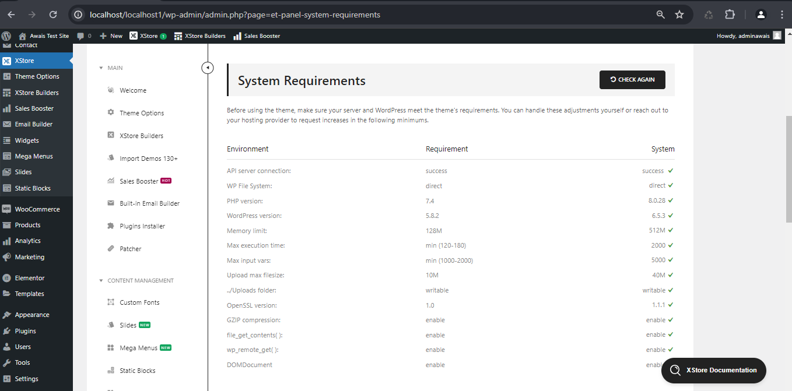This screenshot has height=391, width=792.
Task: Open XStore Builders in the top admin bar
Action: coord(200,36)
